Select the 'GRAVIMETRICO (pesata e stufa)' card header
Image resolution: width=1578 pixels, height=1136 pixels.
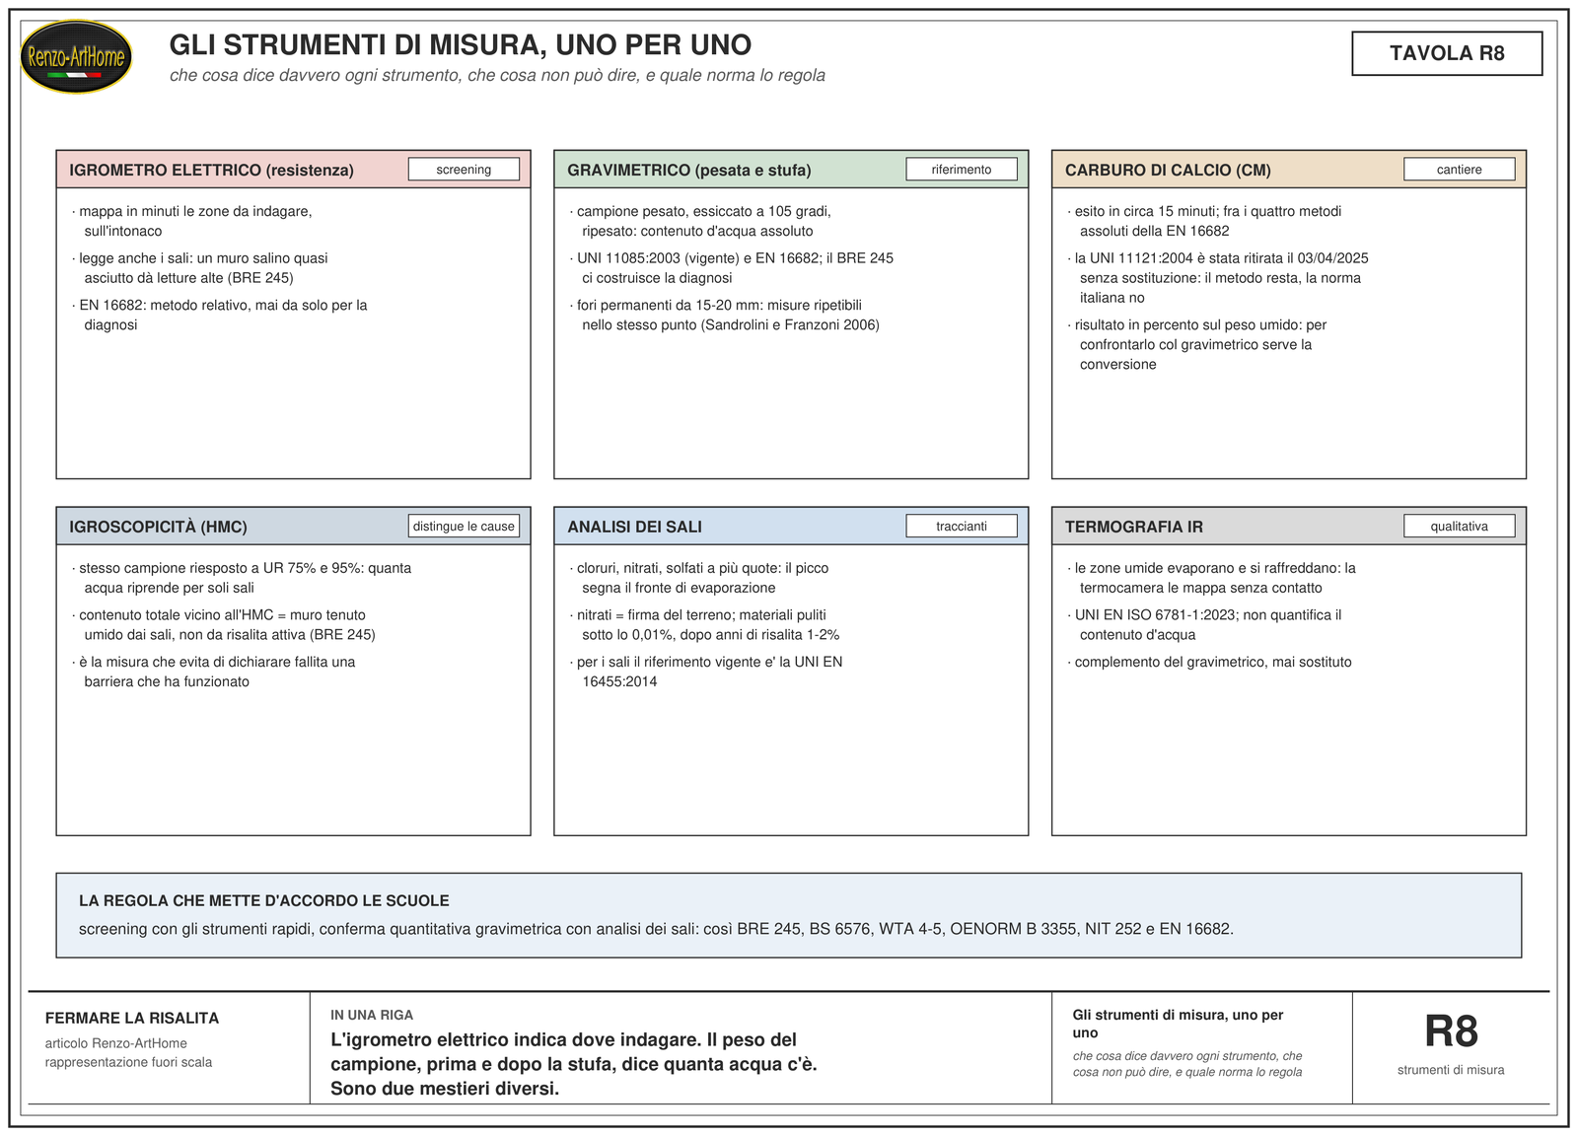tap(791, 170)
